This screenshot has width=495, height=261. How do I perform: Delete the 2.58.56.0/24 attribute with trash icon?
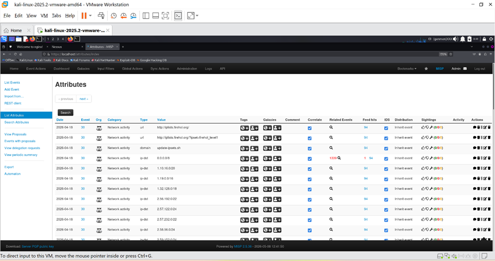coord(489,230)
